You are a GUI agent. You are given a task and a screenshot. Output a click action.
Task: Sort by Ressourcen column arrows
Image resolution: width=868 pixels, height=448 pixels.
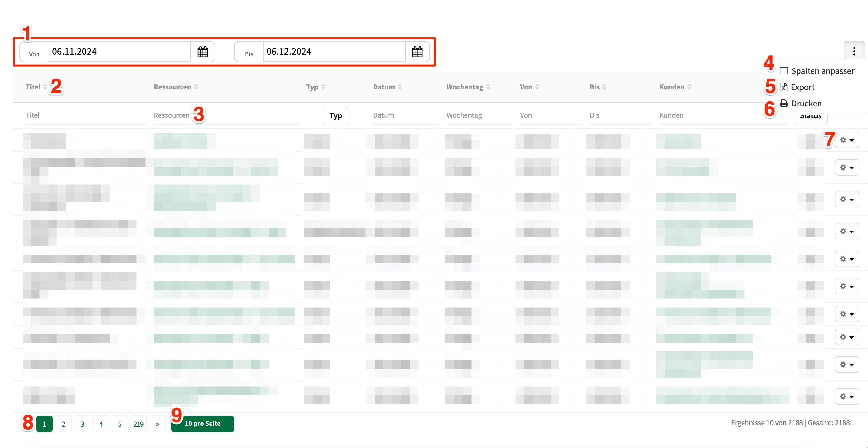coord(196,87)
